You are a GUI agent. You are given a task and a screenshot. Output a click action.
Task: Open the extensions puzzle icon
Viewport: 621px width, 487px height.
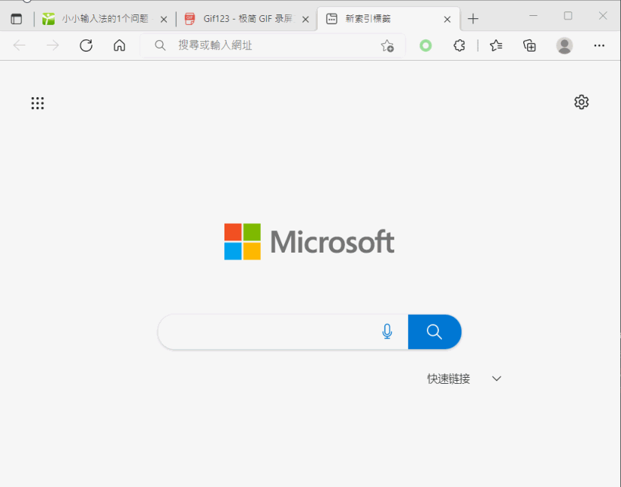point(459,46)
